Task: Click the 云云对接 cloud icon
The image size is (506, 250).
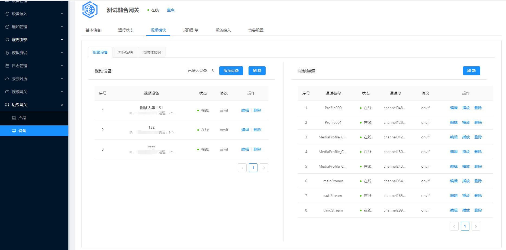Action: [x=7, y=79]
